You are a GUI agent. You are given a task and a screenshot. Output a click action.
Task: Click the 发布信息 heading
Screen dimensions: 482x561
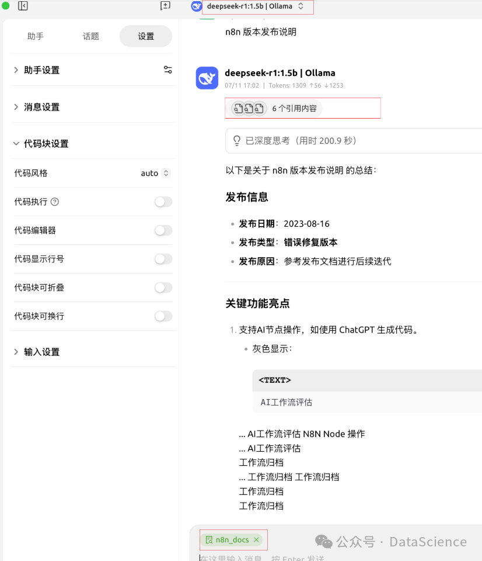[246, 197]
